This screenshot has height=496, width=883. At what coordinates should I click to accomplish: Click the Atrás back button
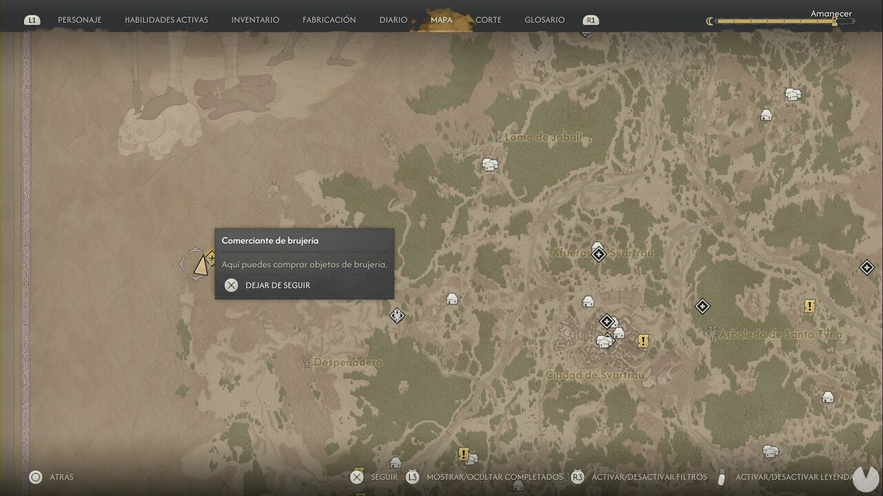tap(52, 477)
